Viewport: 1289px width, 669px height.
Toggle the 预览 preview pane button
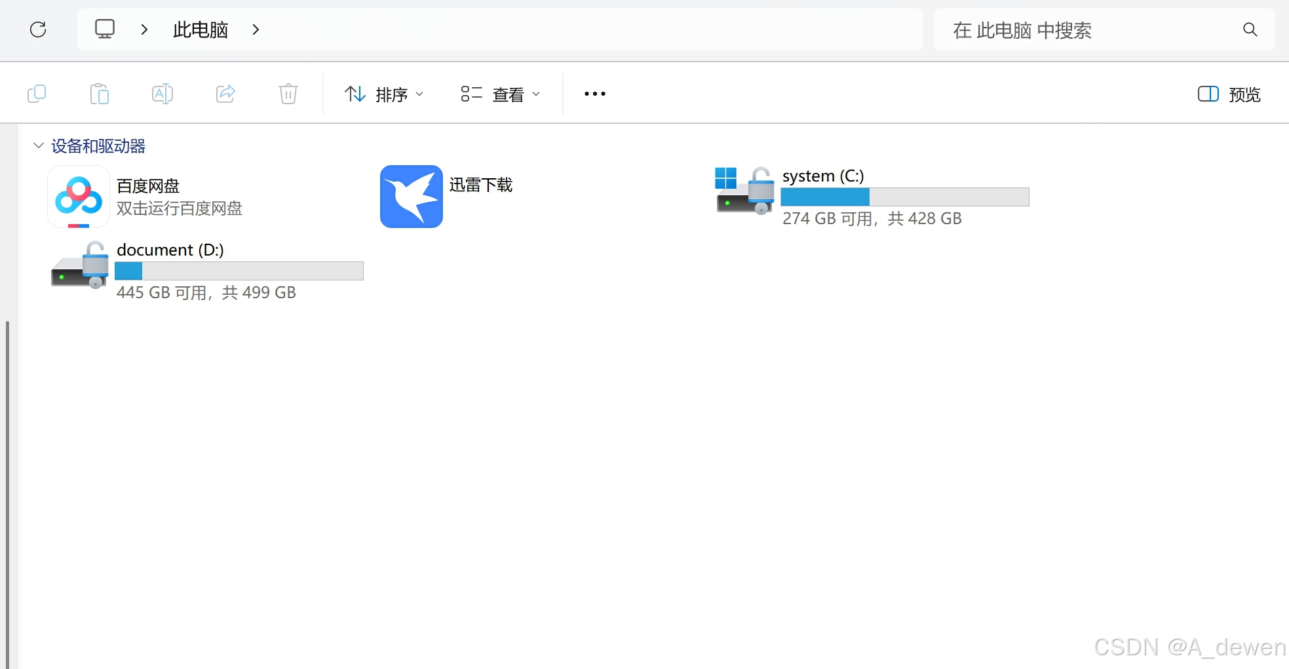coord(1229,94)
